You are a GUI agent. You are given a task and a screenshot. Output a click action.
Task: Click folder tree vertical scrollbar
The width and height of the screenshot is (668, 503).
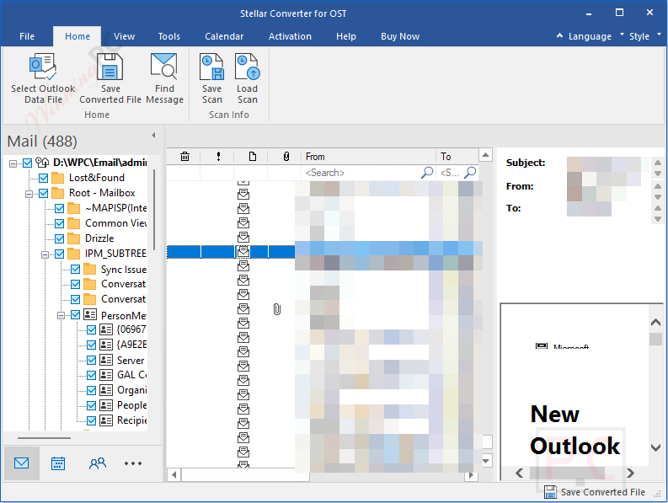tap(154, 210)
